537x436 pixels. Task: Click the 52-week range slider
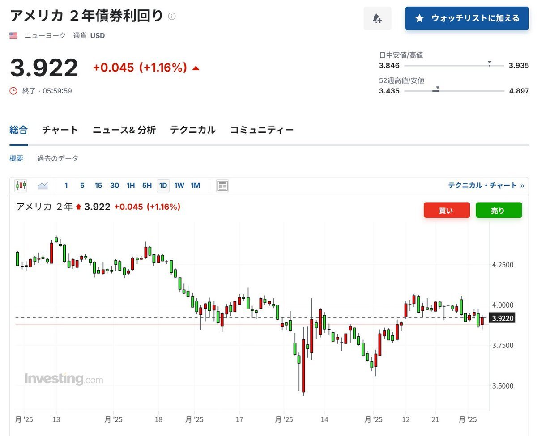[454, 91]
